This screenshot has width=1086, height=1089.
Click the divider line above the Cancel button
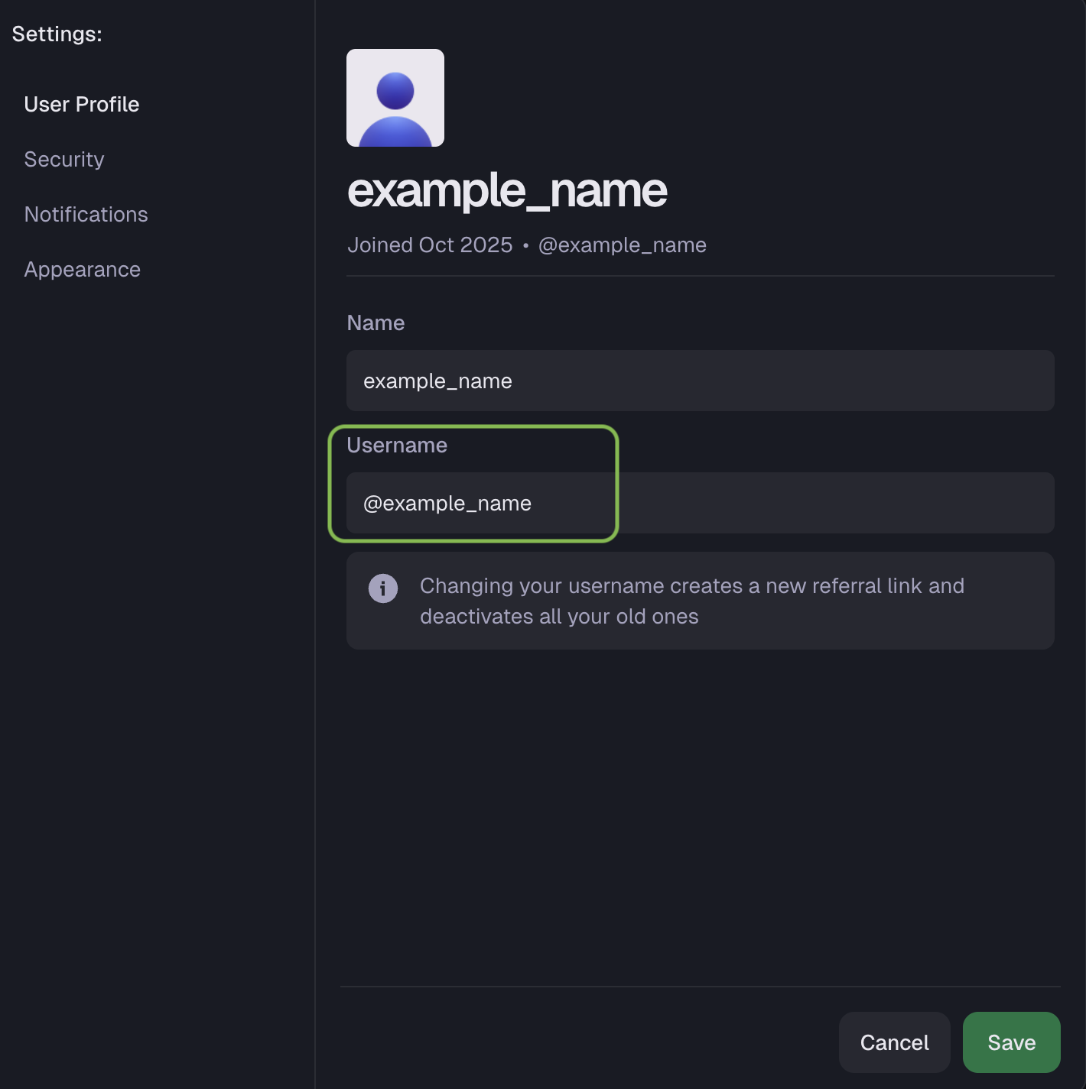point(700,987)
